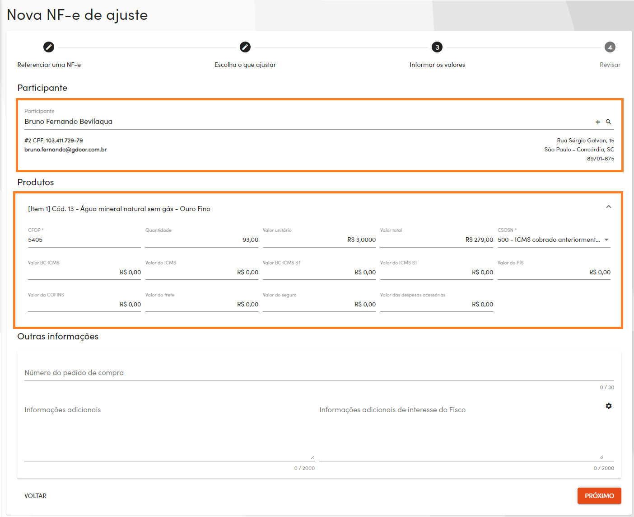Click the email bruno.fernando@gdoor.com.br
Image resolution: width=634 pixels, height=517 pixels.
[x=65, y=150]
